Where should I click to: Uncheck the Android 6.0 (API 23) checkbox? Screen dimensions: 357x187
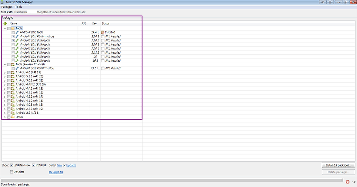[x=9, y=72]
